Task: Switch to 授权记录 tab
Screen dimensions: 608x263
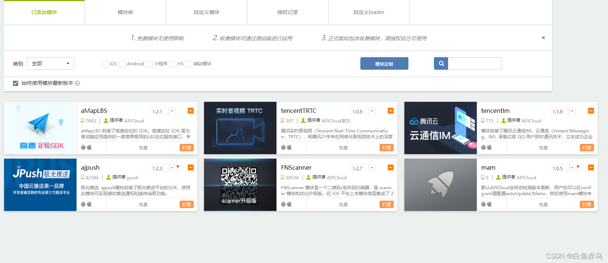Action: coord(288,13)
